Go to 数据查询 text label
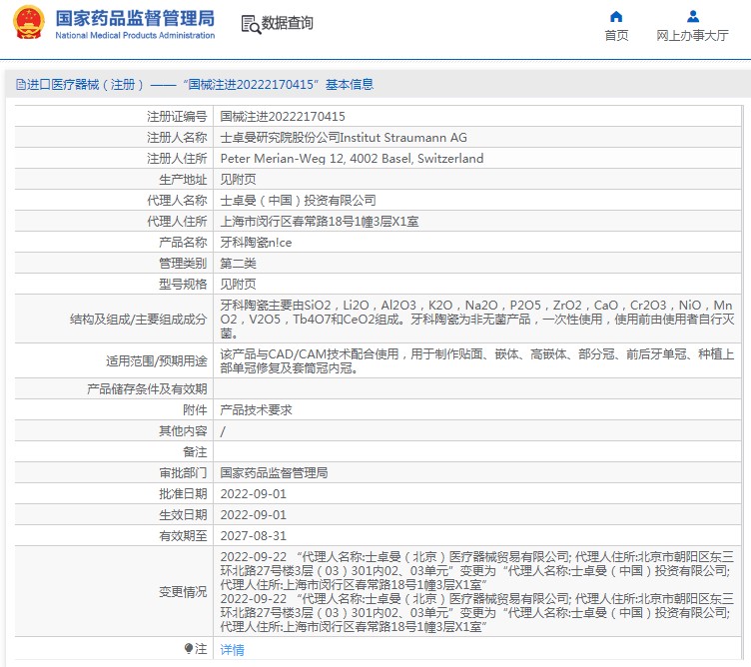The image size is (751, 667). (287, 23)
